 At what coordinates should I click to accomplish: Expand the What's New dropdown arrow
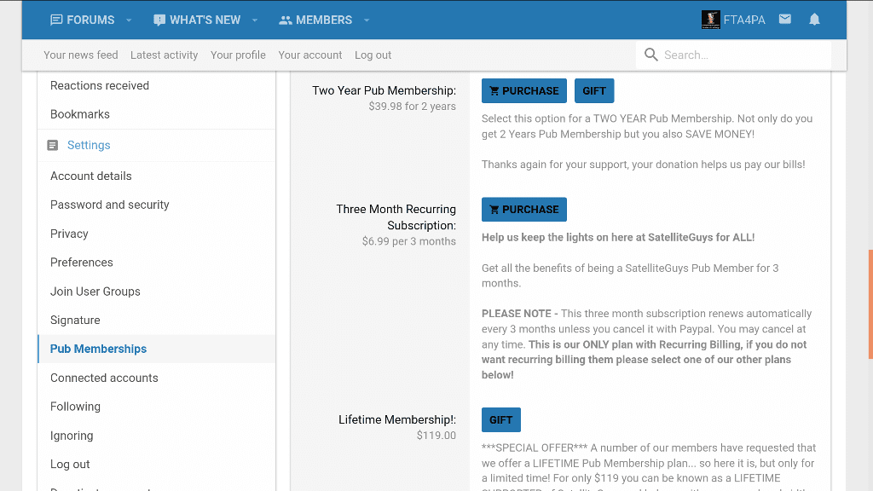click(255, 20)
